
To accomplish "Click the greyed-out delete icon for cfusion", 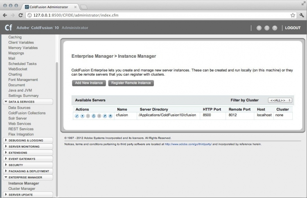I will [x=99, y=116].
